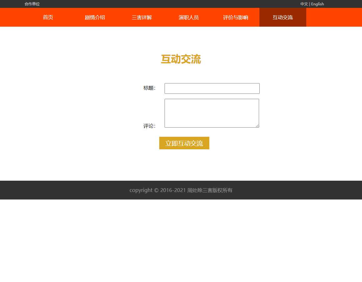Image resolution: width=362 pixels, height=282 pixels.
Task: Click the separator between 中文 and English
Action: [309, 4]
